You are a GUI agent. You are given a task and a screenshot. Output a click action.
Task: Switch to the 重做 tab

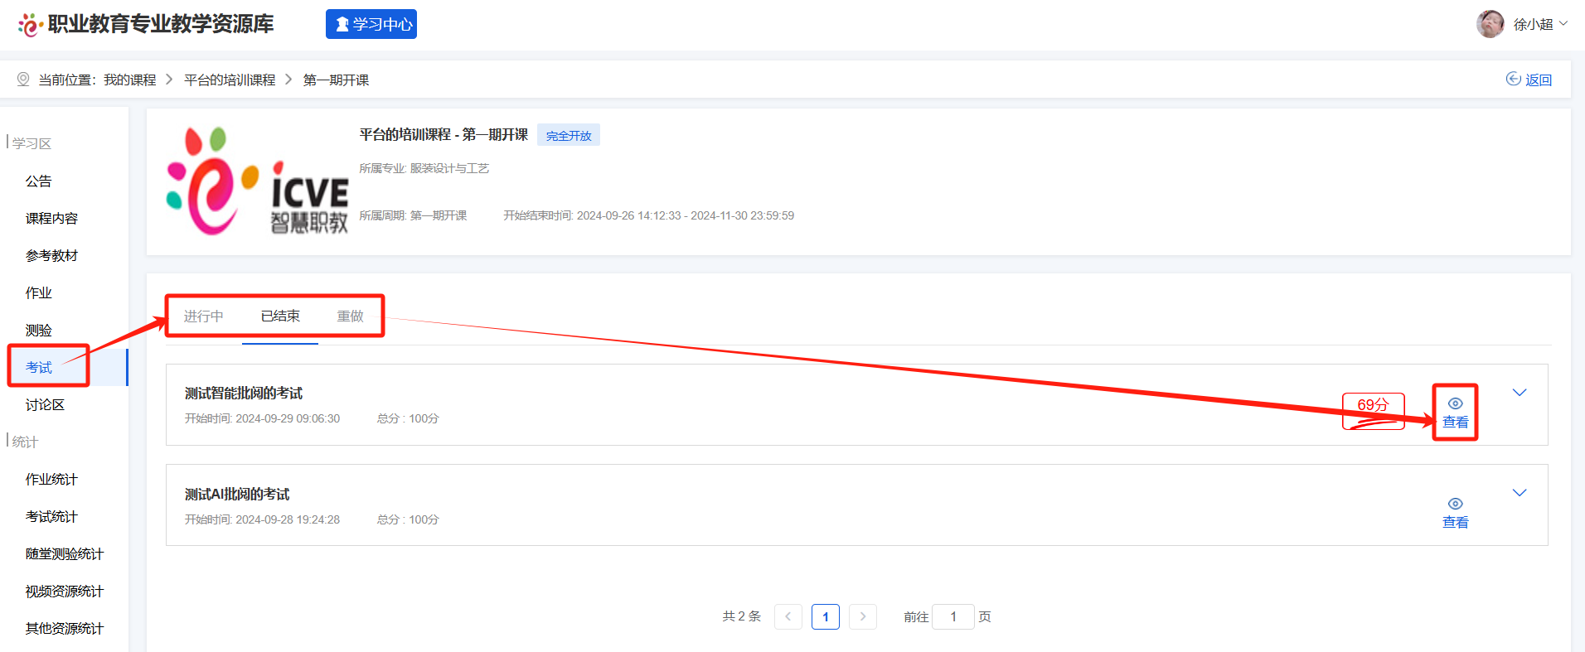(350, 316)
